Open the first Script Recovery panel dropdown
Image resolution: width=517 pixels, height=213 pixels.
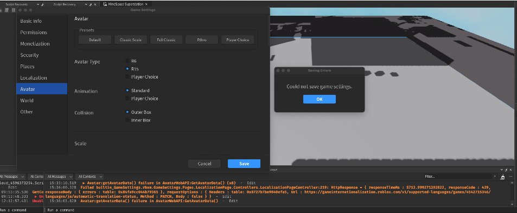pyautogui.click(x=39, y=5)
